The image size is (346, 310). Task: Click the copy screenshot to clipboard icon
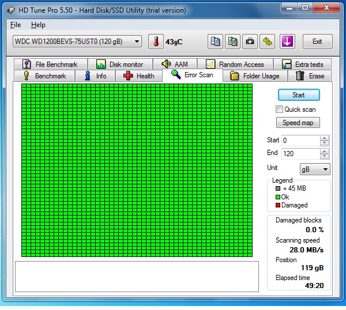click(x=232, y=41)
